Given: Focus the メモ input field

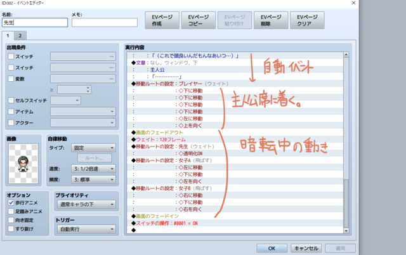Looking at the screenshot, I should [x=105, y=23].
